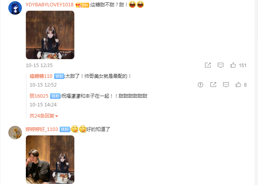Screen dimensions: 258x185
Task: Like the comment with 151 likes
Action: coord(233,65)
